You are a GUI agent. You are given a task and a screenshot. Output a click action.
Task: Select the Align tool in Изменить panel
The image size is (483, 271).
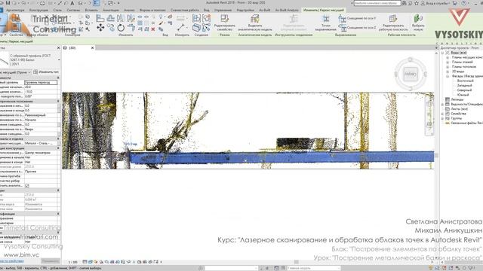[x=100, y=18]
